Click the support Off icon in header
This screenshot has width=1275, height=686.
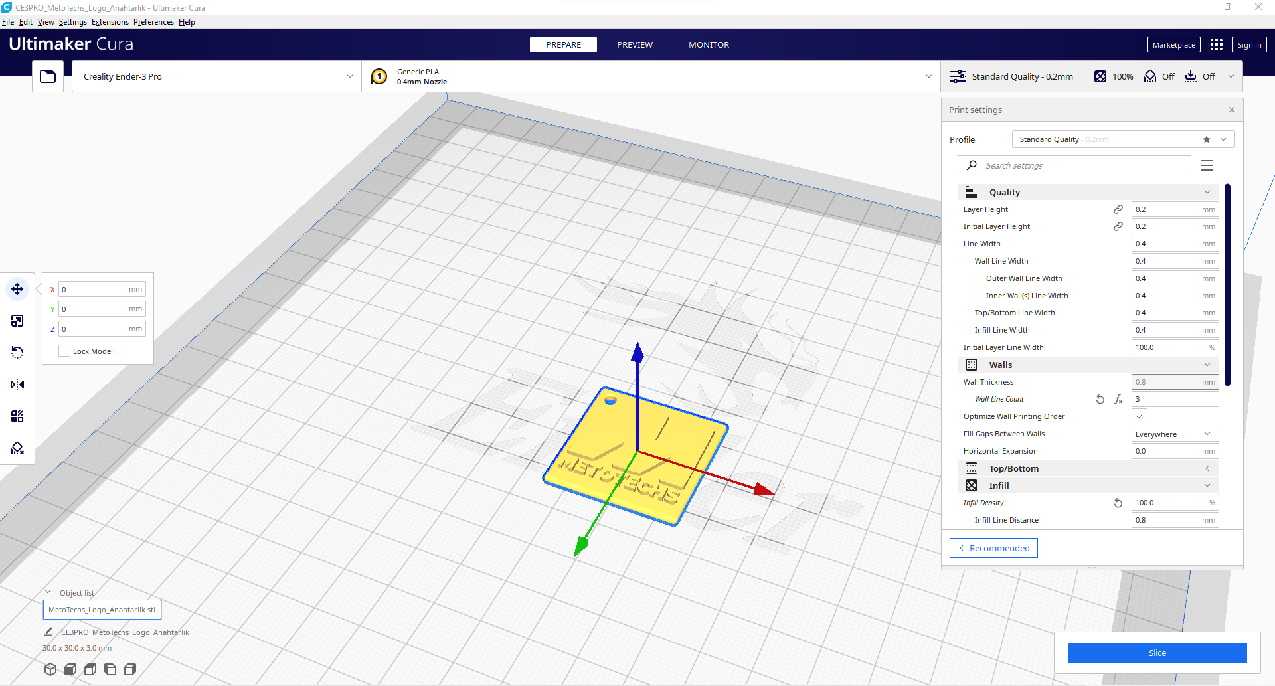1150,76
